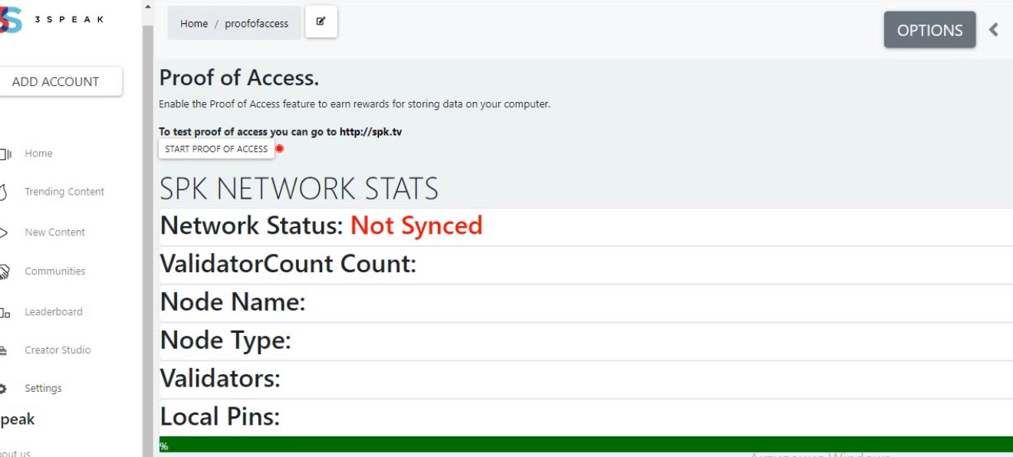Click the Node Name row
Image resolution: width=1013 pixels, height=457 pixels.
[x=586, y=303]
